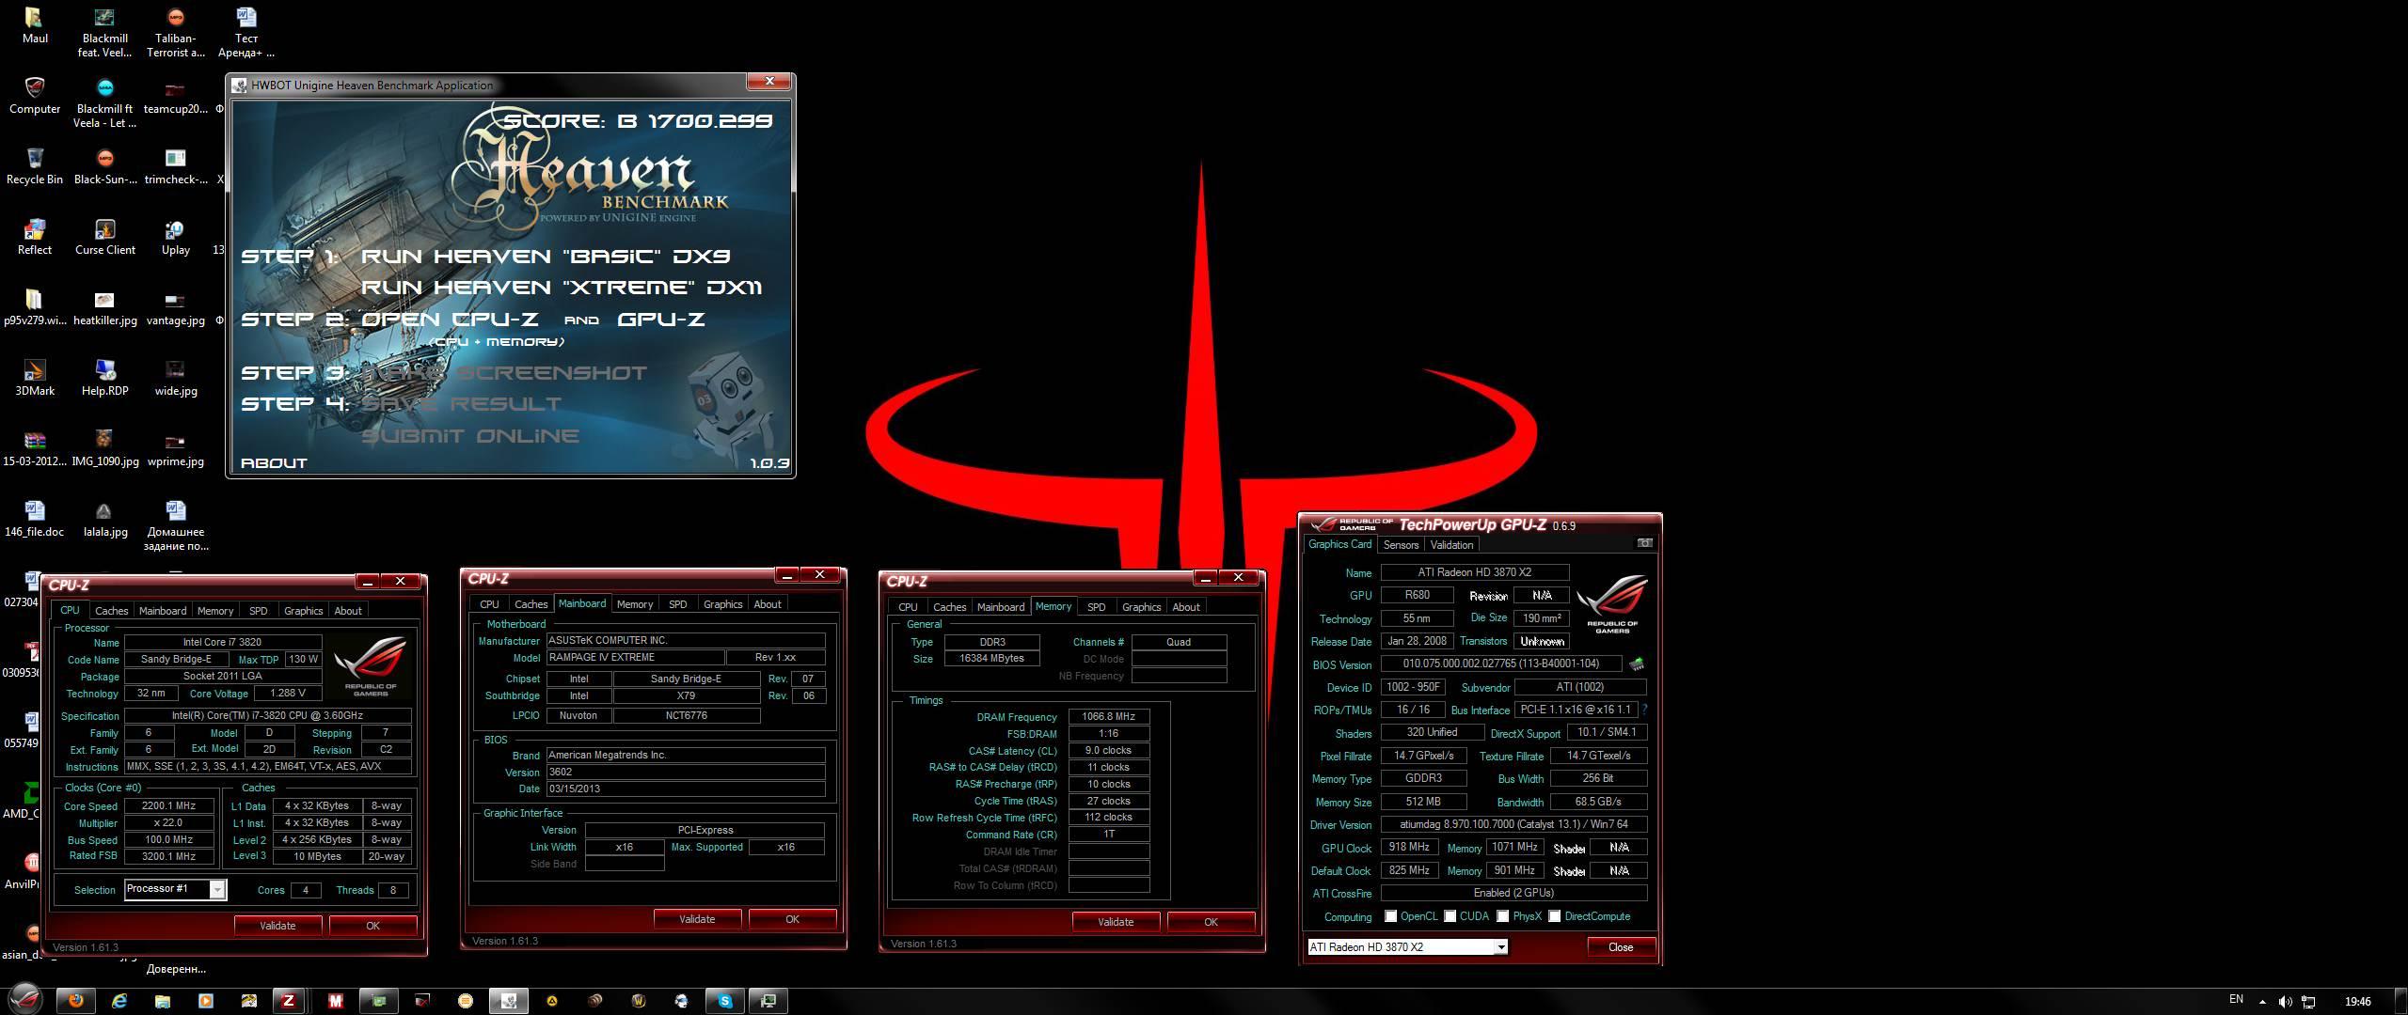Open Firefox from the taskbar

(75, 1001)
